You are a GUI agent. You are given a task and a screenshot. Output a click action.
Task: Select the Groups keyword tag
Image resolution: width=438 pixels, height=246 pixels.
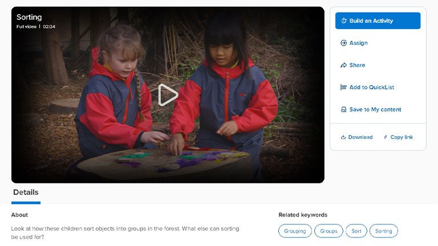(x=328, y=231)
